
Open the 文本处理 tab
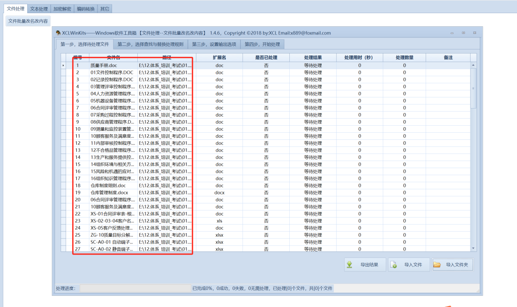point(39,9)
